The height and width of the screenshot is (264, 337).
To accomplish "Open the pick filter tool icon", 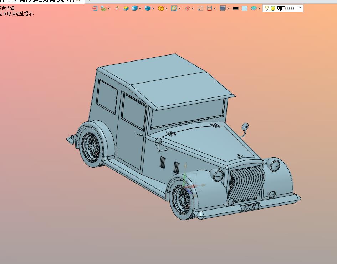I will [103, 9].
